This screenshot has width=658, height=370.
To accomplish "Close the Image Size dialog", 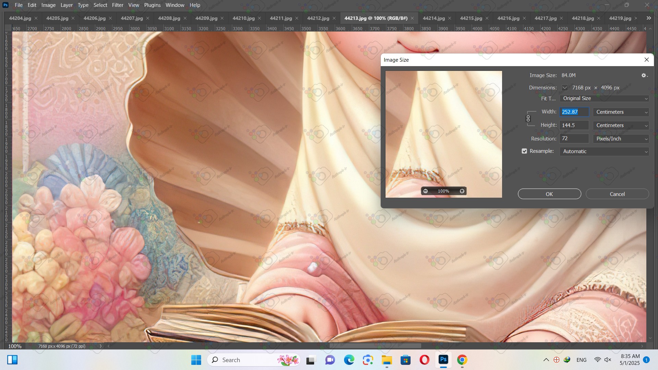I will [647, 60].
